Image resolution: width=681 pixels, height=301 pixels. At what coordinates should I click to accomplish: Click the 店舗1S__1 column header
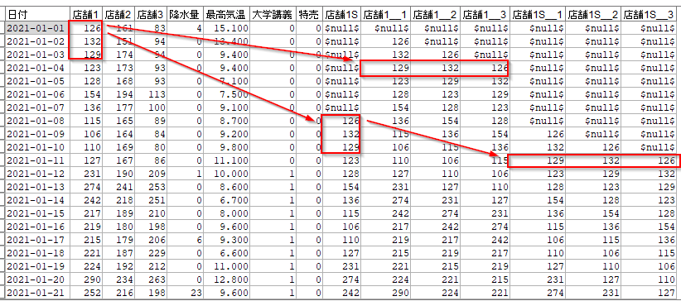point(538,15)
